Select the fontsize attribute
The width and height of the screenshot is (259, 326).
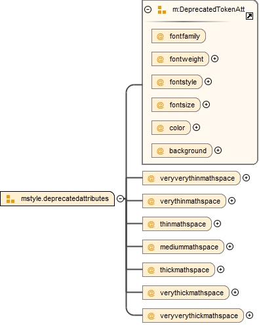(x=176, y=105)
